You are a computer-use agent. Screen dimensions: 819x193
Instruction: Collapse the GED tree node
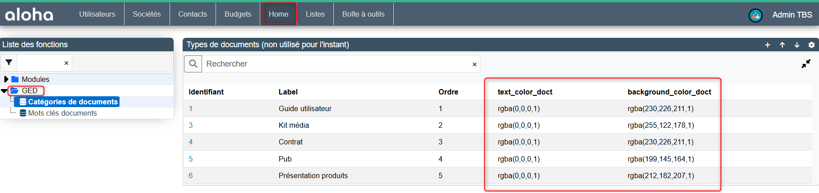[x=4, y=91]
